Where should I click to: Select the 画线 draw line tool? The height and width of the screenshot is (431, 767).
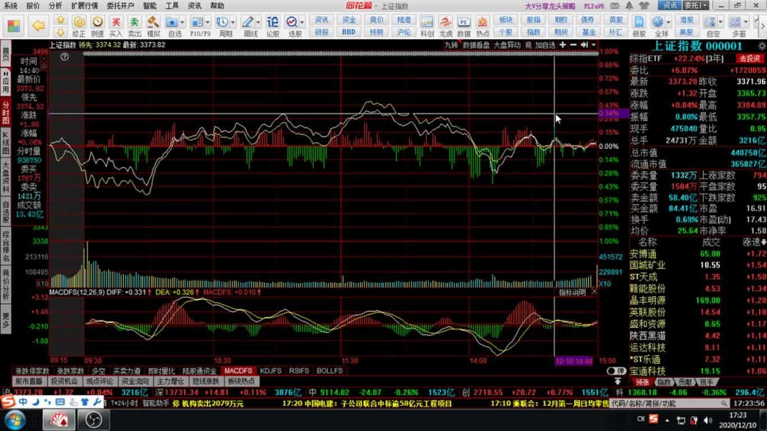click(248, 22)
